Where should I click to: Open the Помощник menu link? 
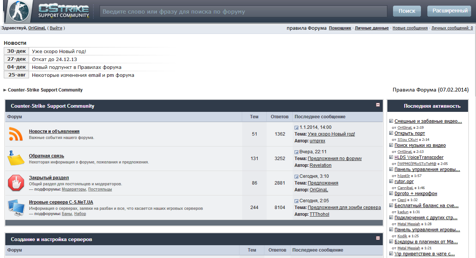coord(340,28)
